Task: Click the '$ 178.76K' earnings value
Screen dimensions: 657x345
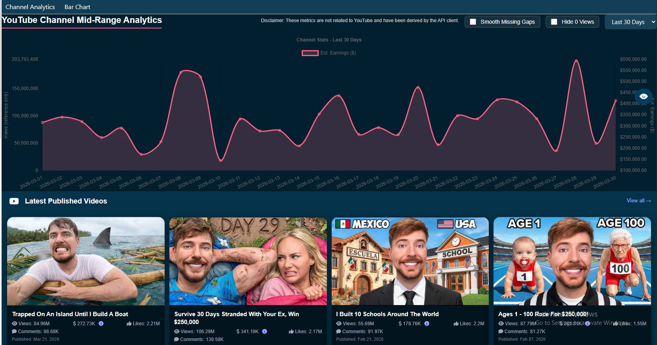Action: [410, 324]
